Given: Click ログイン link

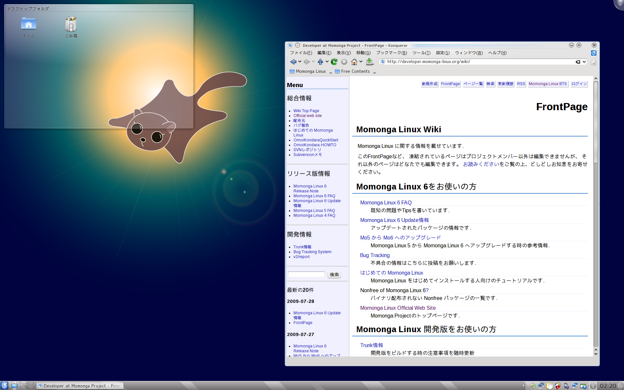Looking at the screenshot, I should pos(579,84).
